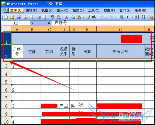The image size is (155, 125).
Task: Select cell A6 containing 2
Action: pyautogui.click(x=17, y=88)
